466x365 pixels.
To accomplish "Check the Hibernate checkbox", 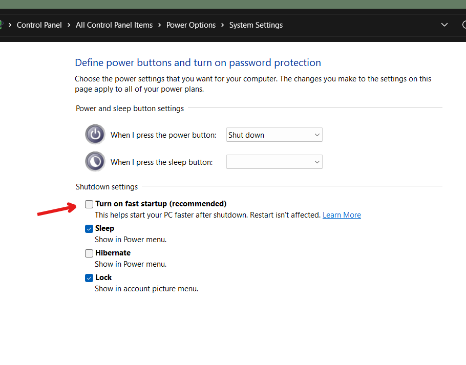I will coord(89,253).
